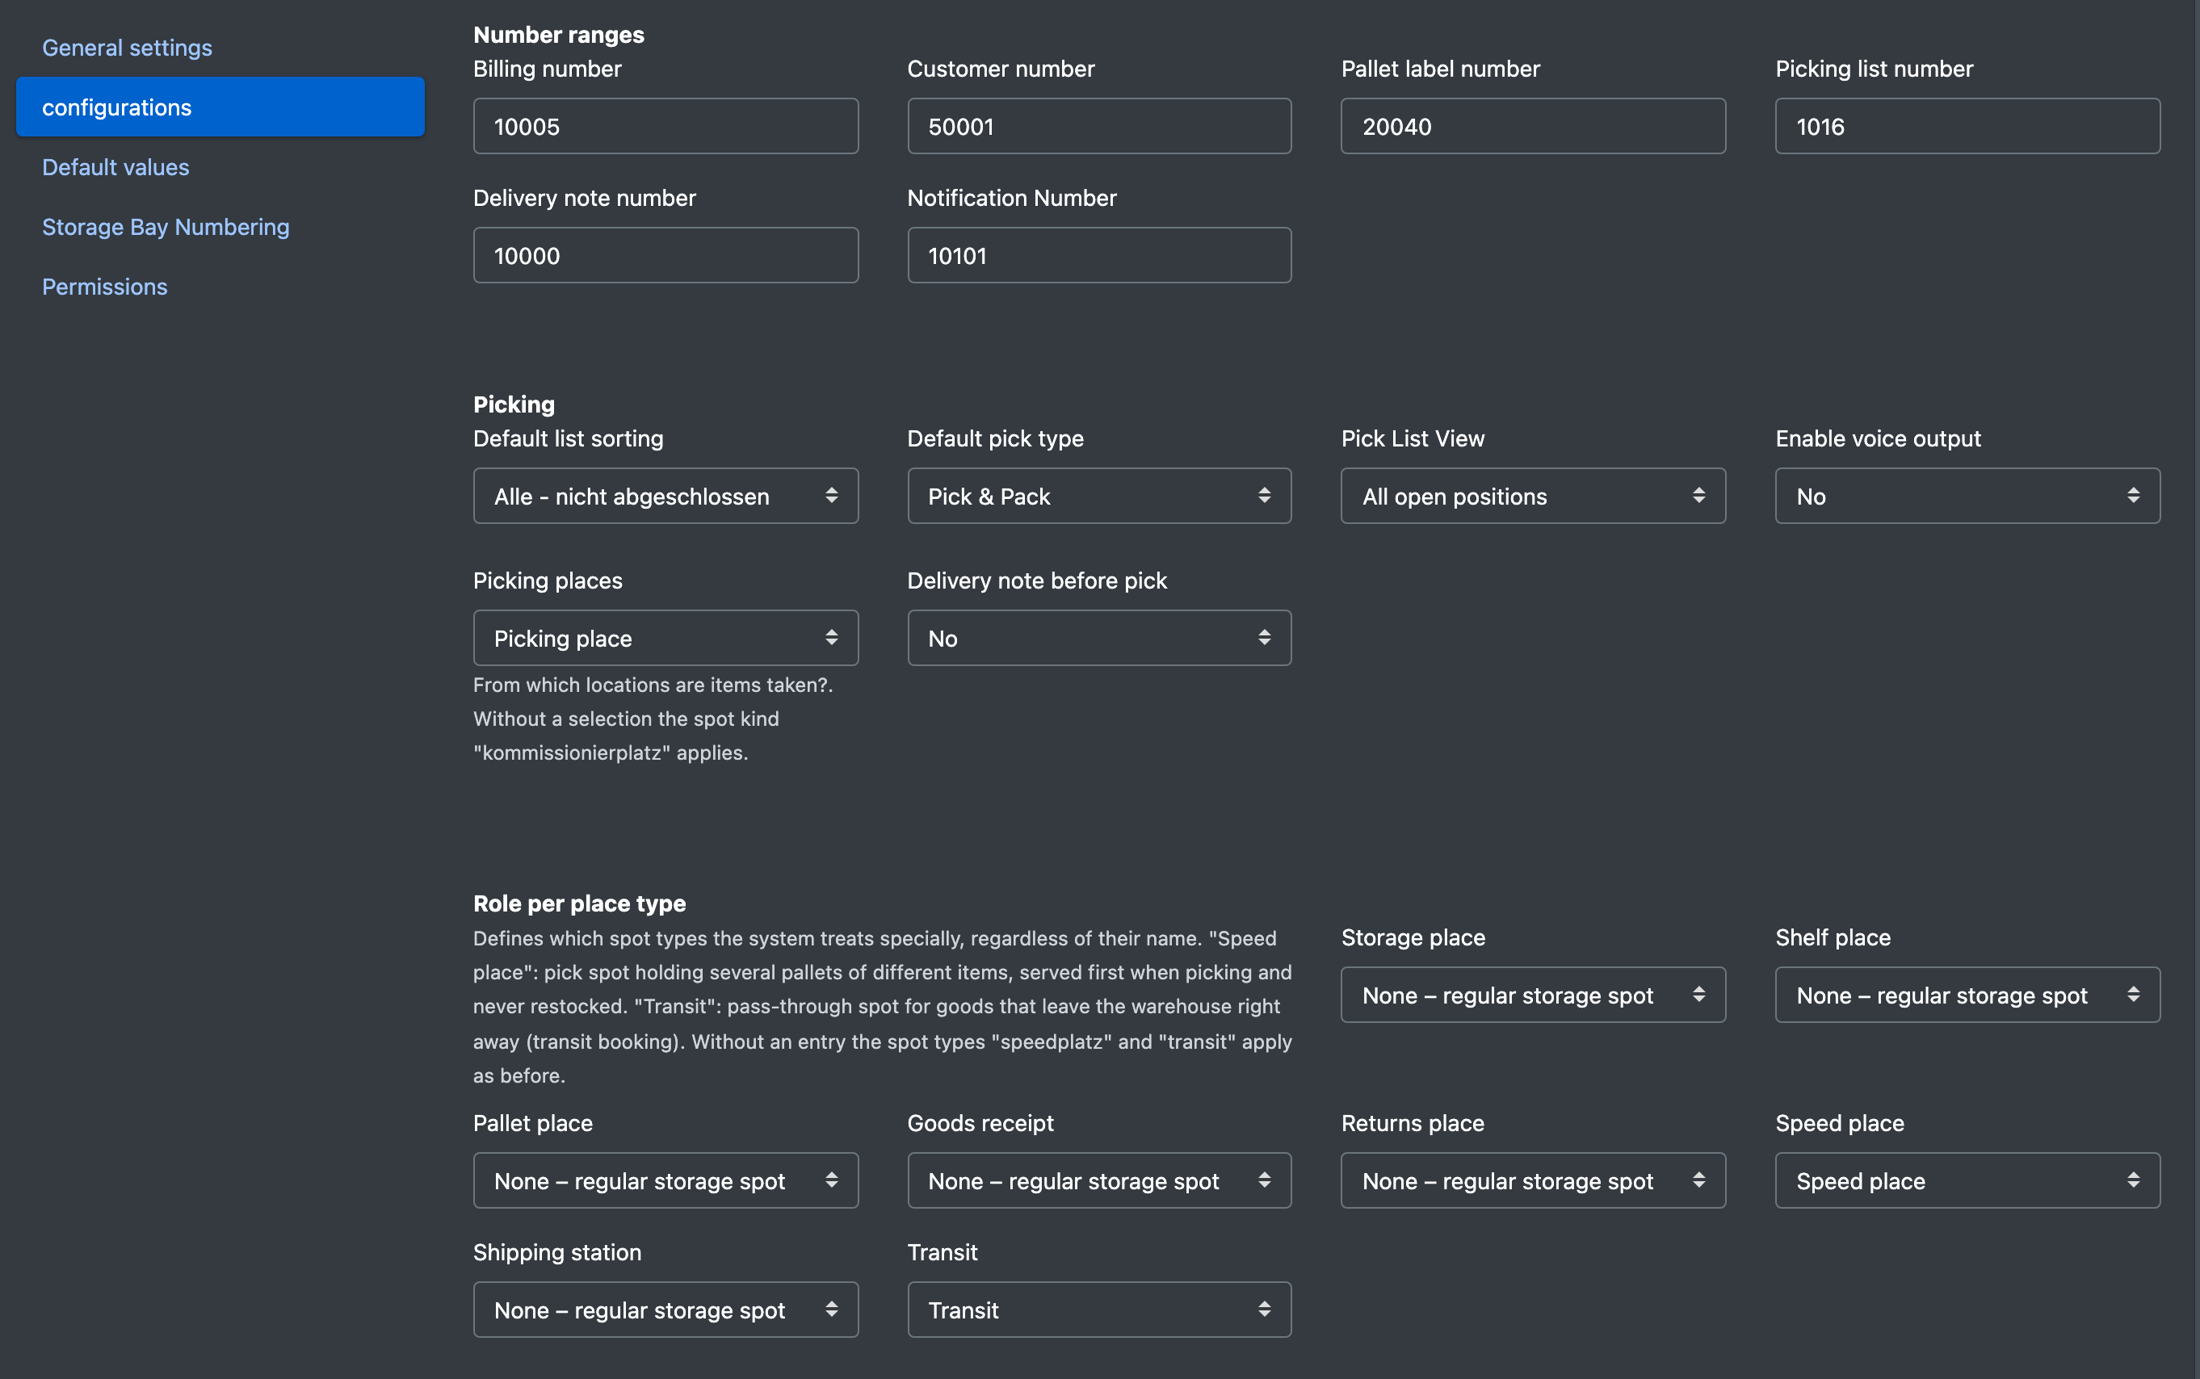The image size is (2200, 1379).
Task: Select the configurations sidebar item
Action: [x=220, y=107]
